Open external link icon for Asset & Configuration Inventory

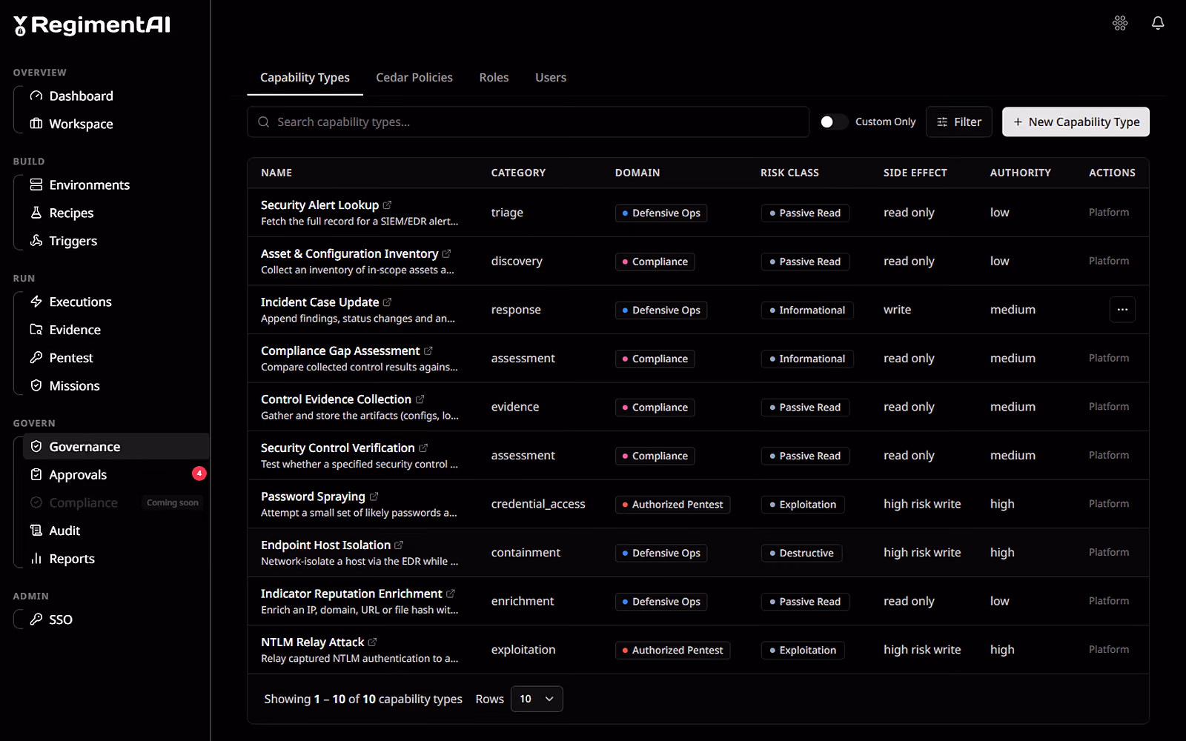pos(446,253)
